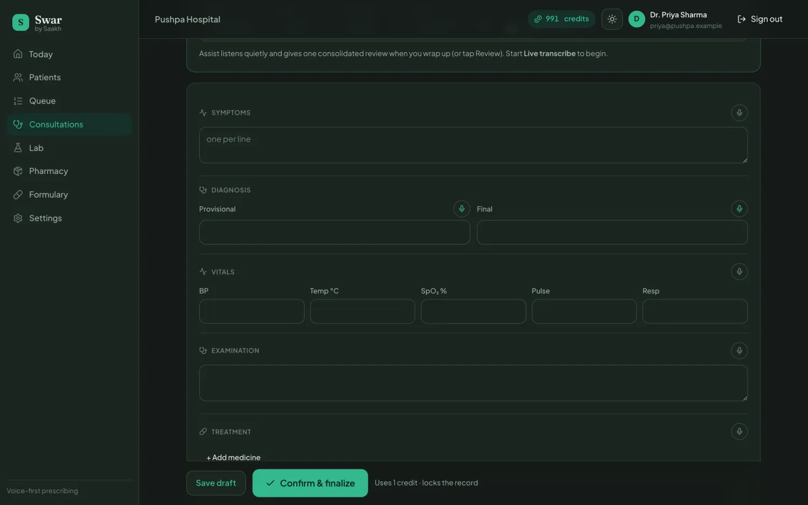This screenshot has width=808, height=505.
Task: Click the Consultations stethoscope icon
Action: pyautogui.click(x=18, y=124)
